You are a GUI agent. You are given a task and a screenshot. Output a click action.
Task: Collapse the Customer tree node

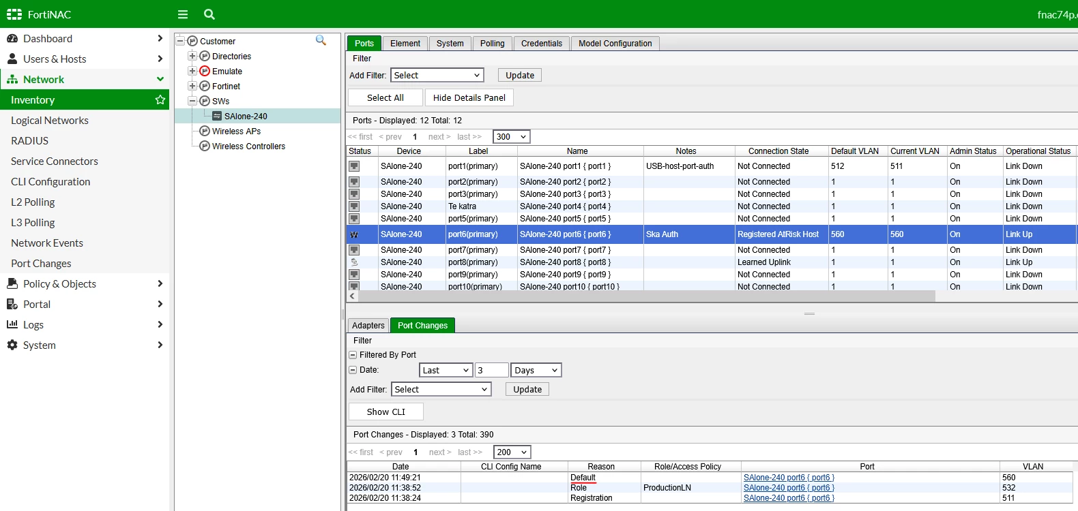pos(180,42)
